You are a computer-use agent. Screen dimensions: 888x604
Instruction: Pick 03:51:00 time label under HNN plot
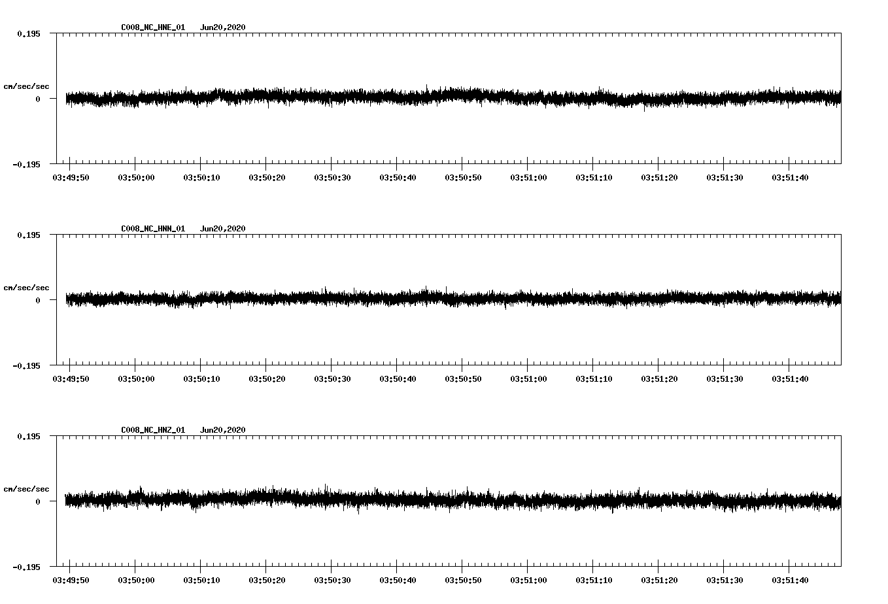pos(528,379)
